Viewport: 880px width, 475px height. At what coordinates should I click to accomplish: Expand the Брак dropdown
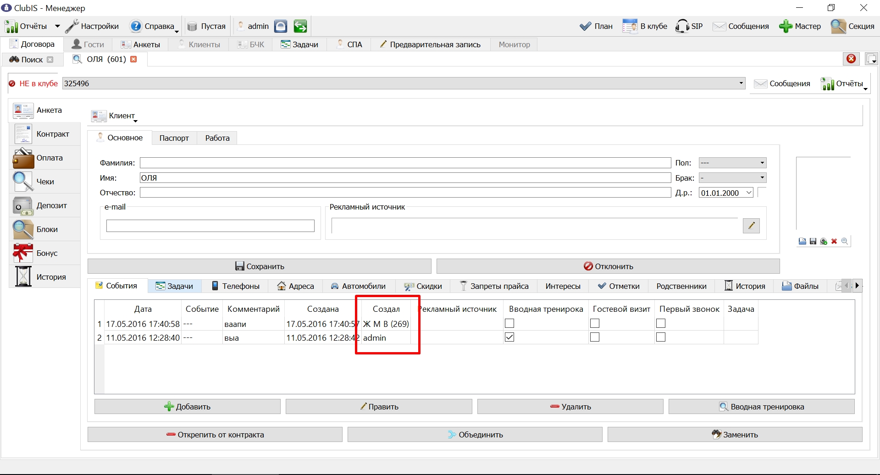click(732, 177)
